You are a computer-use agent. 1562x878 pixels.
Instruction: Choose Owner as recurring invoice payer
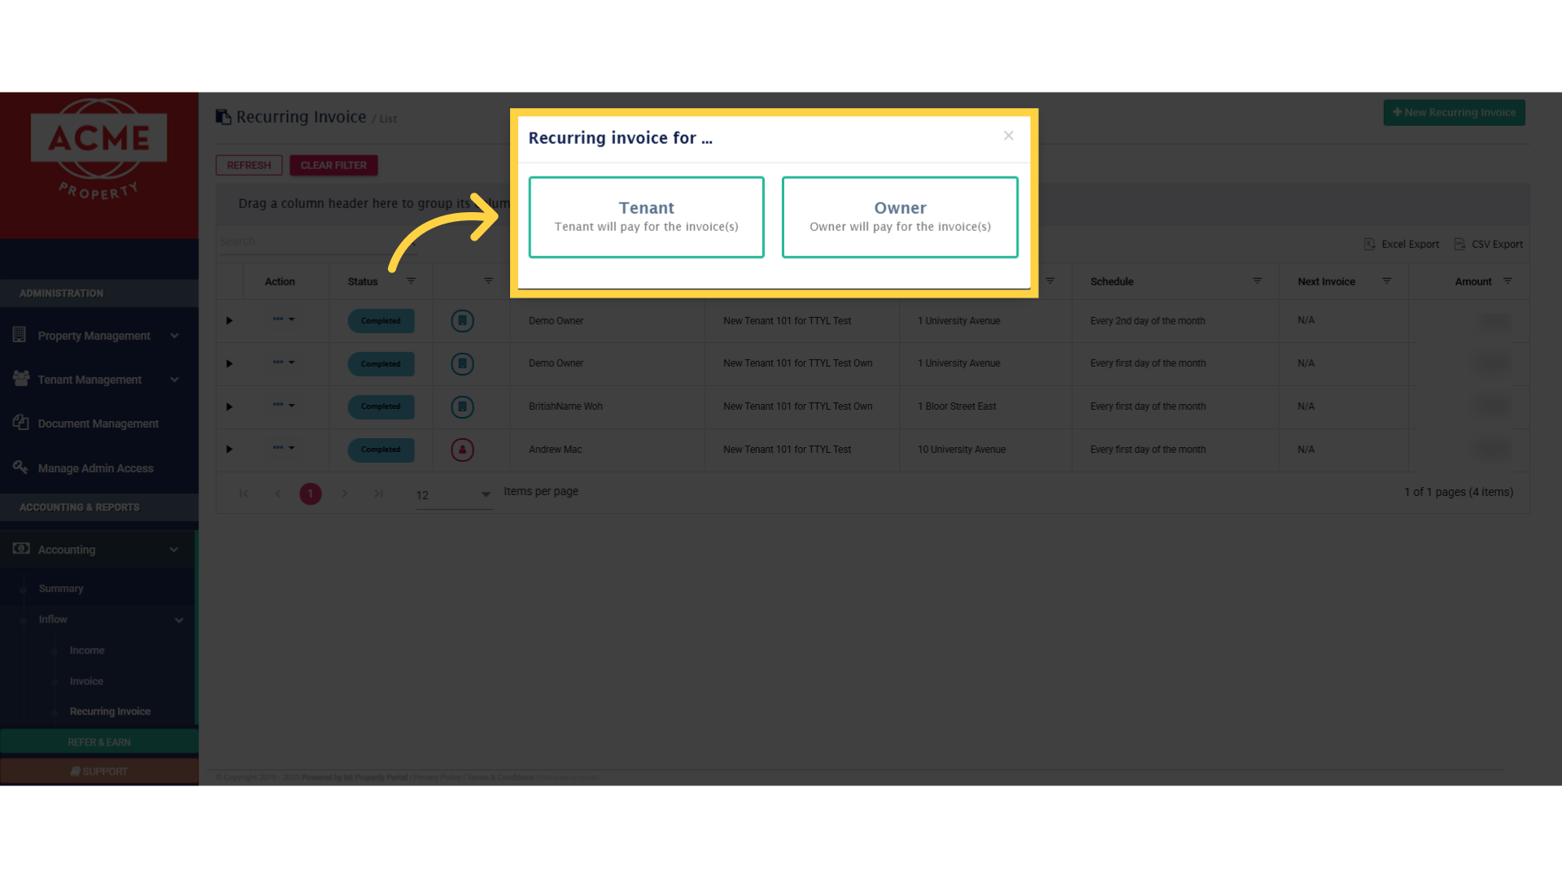point(900,217)
